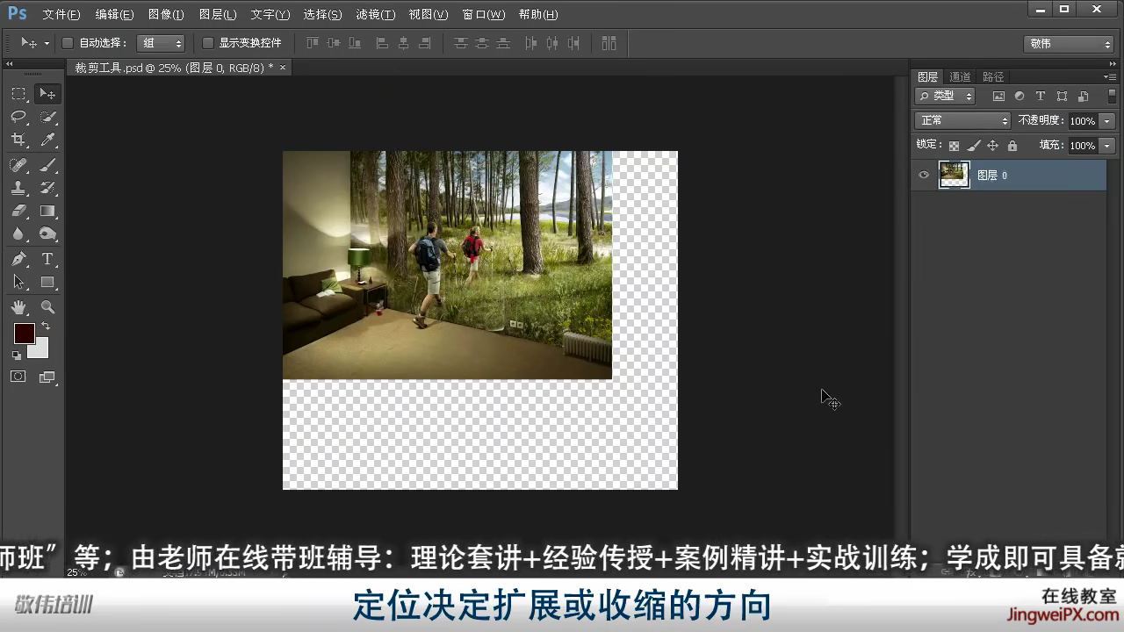
Task: Select the Pen tool
Action: [x=18, y=259]
